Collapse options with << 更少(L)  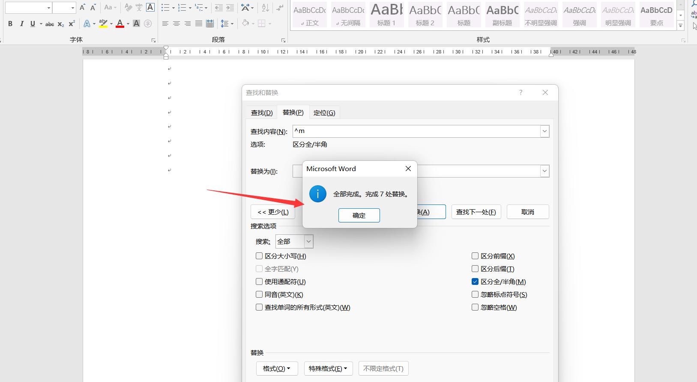tap(273, 212)
